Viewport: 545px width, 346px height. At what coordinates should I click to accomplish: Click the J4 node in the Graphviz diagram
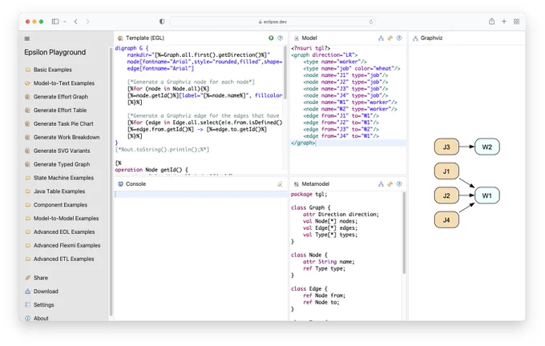pos(446,220)
